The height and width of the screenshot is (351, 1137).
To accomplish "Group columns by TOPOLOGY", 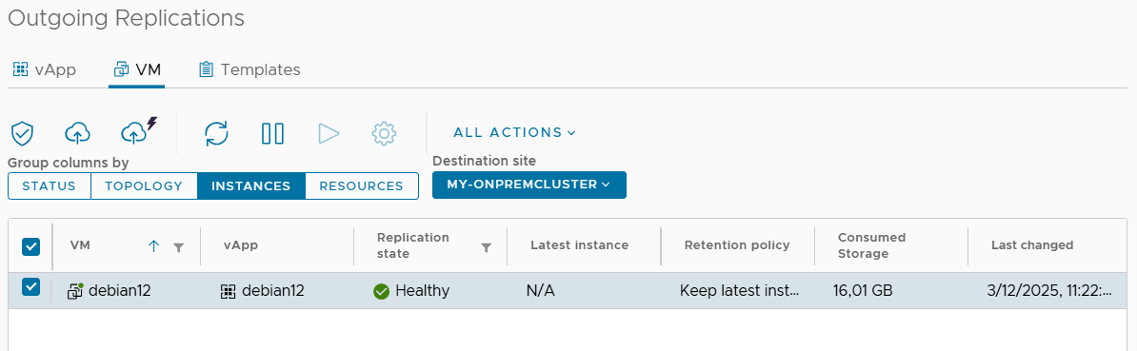I will 144,186.
